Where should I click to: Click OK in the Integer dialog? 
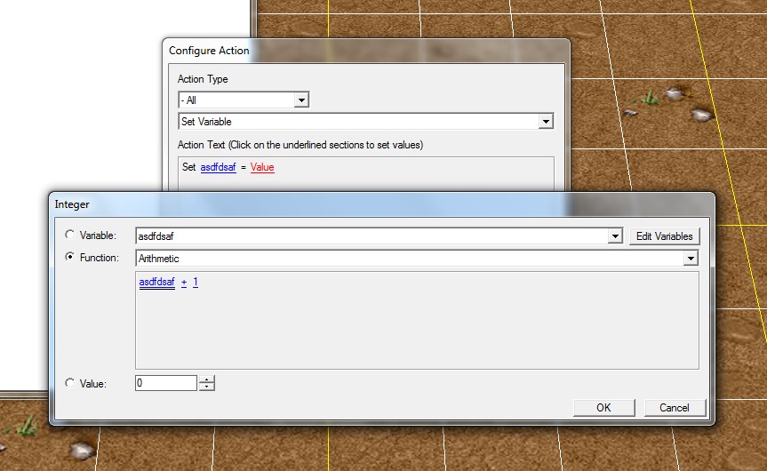coord(603,408)
